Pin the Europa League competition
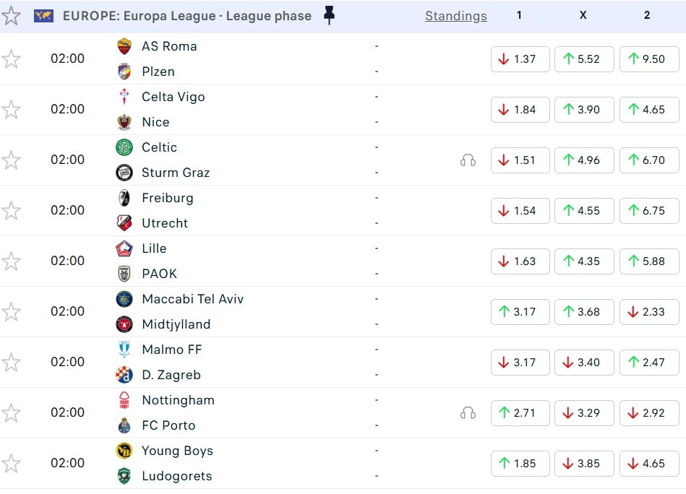The image size is (686, 494). (329, 16)
